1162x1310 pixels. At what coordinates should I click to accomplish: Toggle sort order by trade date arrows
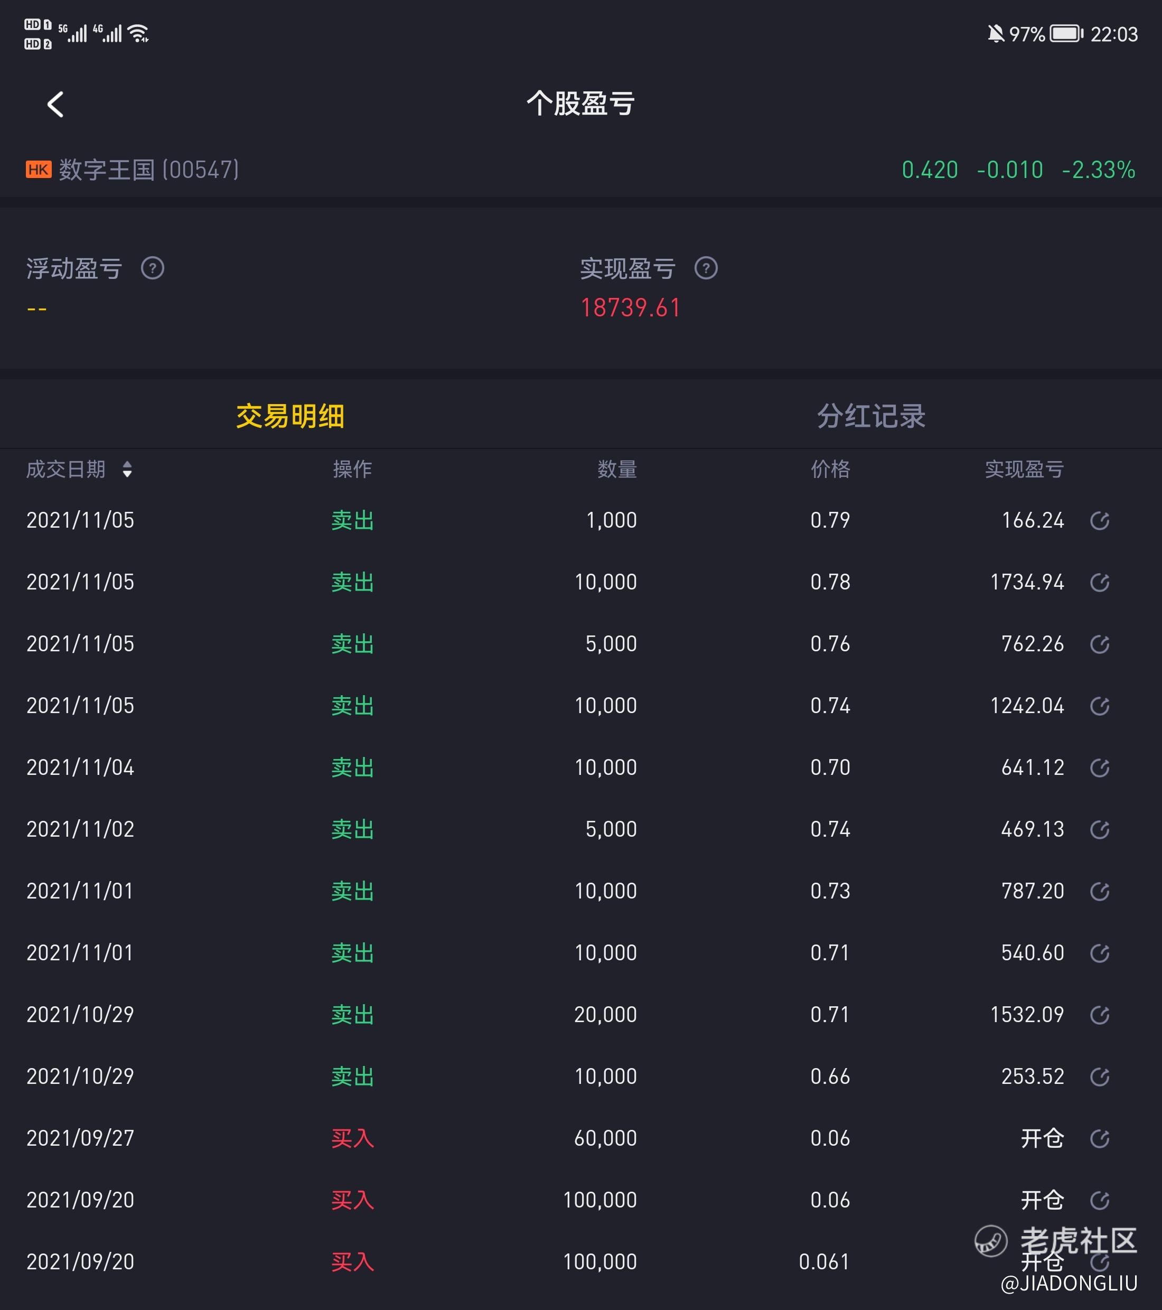click(x=127, y=469)
